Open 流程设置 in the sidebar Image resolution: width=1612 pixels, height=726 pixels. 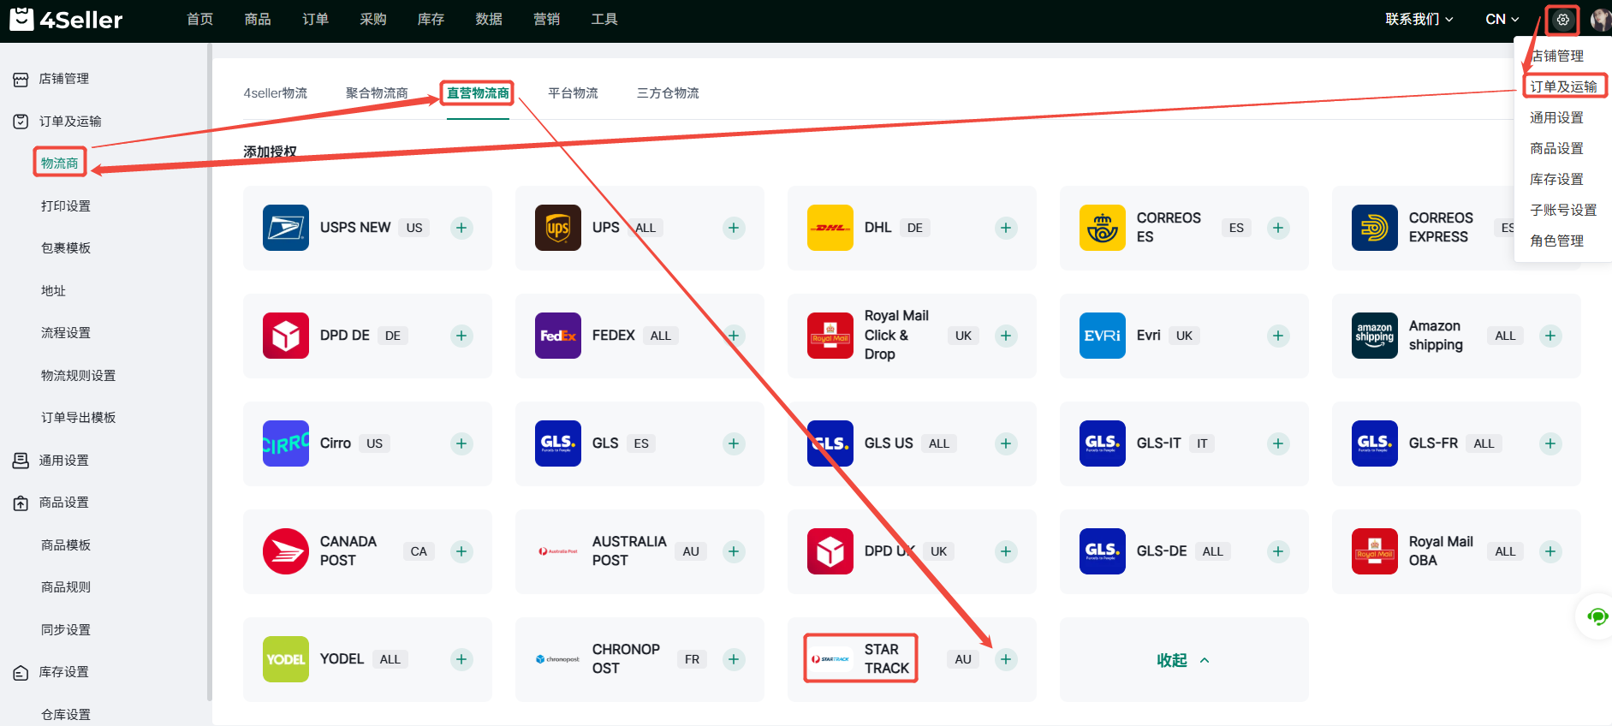point(66,333)
